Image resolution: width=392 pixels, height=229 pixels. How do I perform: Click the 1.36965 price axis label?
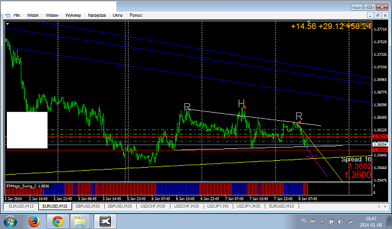[x=380, y=80]
